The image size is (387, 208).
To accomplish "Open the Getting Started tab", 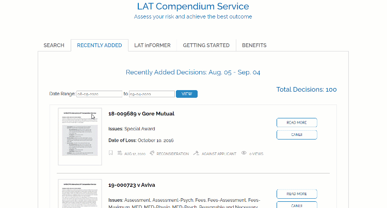I will click(206, 45).
